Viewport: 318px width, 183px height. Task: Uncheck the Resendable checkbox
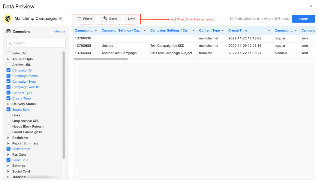tap(8, 149)
